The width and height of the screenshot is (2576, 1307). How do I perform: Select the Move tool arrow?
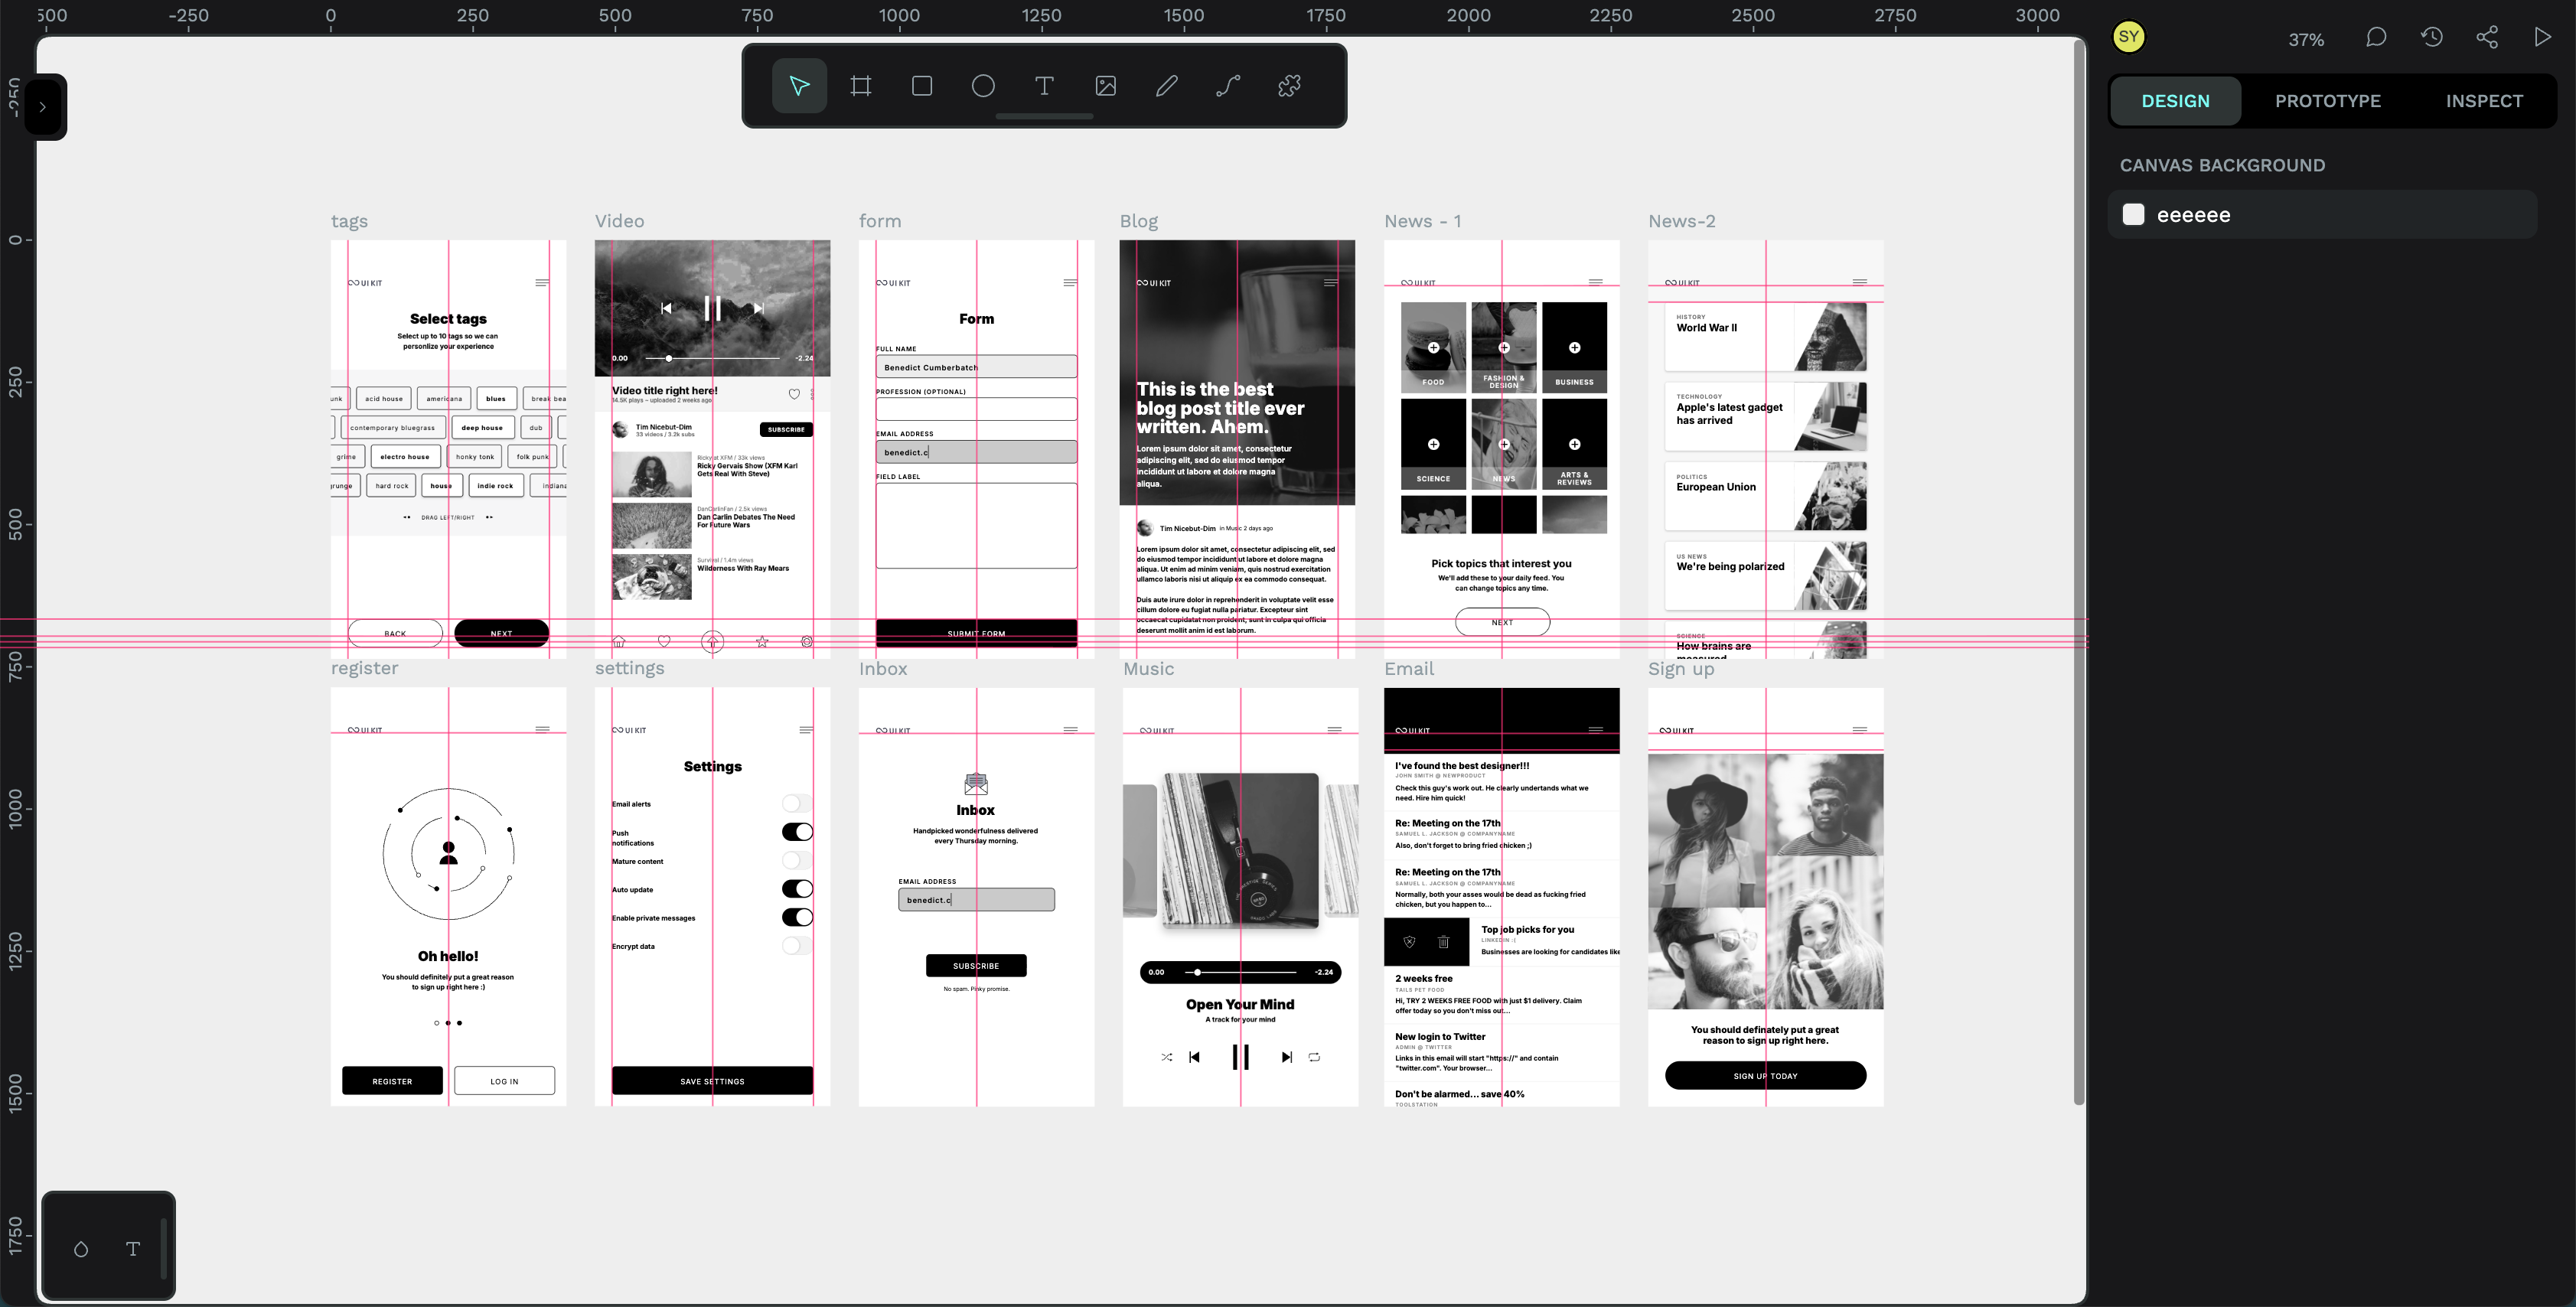pyautogui.click(x=799, y=86)
